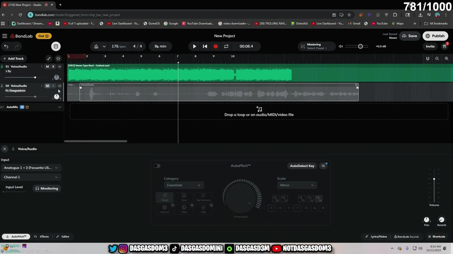Toggle the C note in scale keys

tap(272, 208)
